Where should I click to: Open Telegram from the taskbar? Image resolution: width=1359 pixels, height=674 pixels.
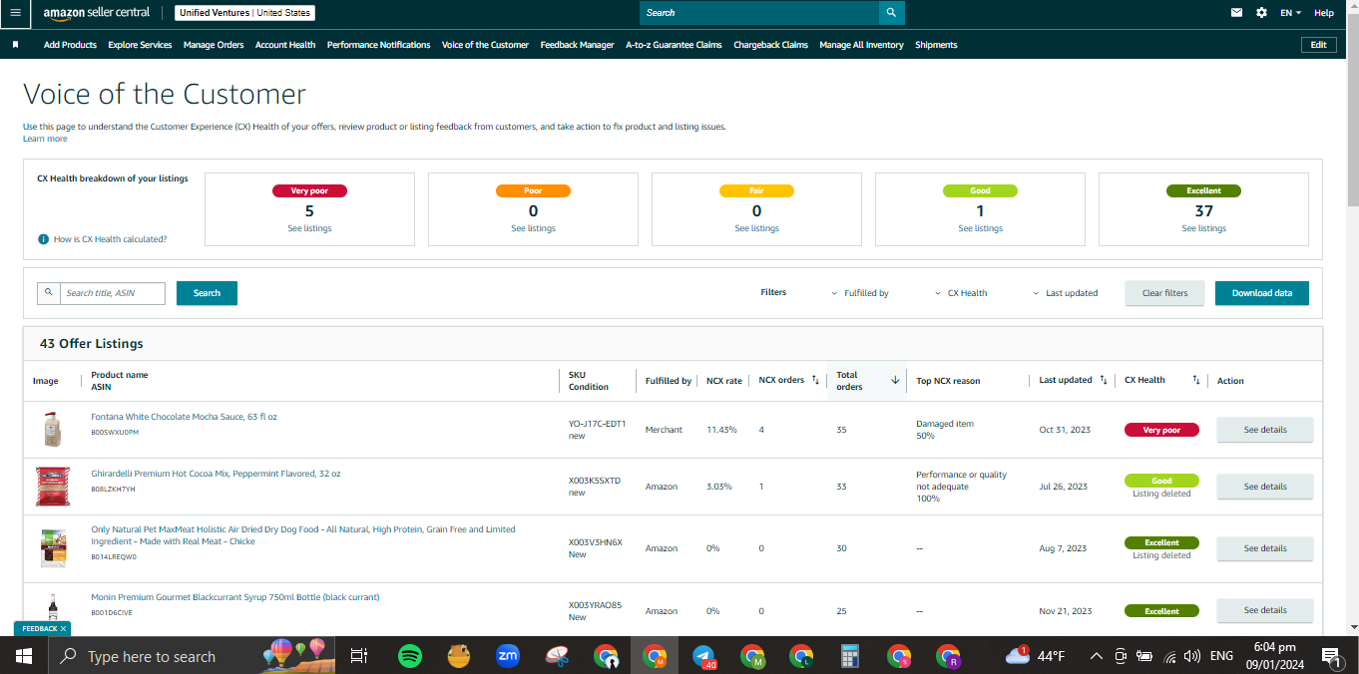pos(705,656)
